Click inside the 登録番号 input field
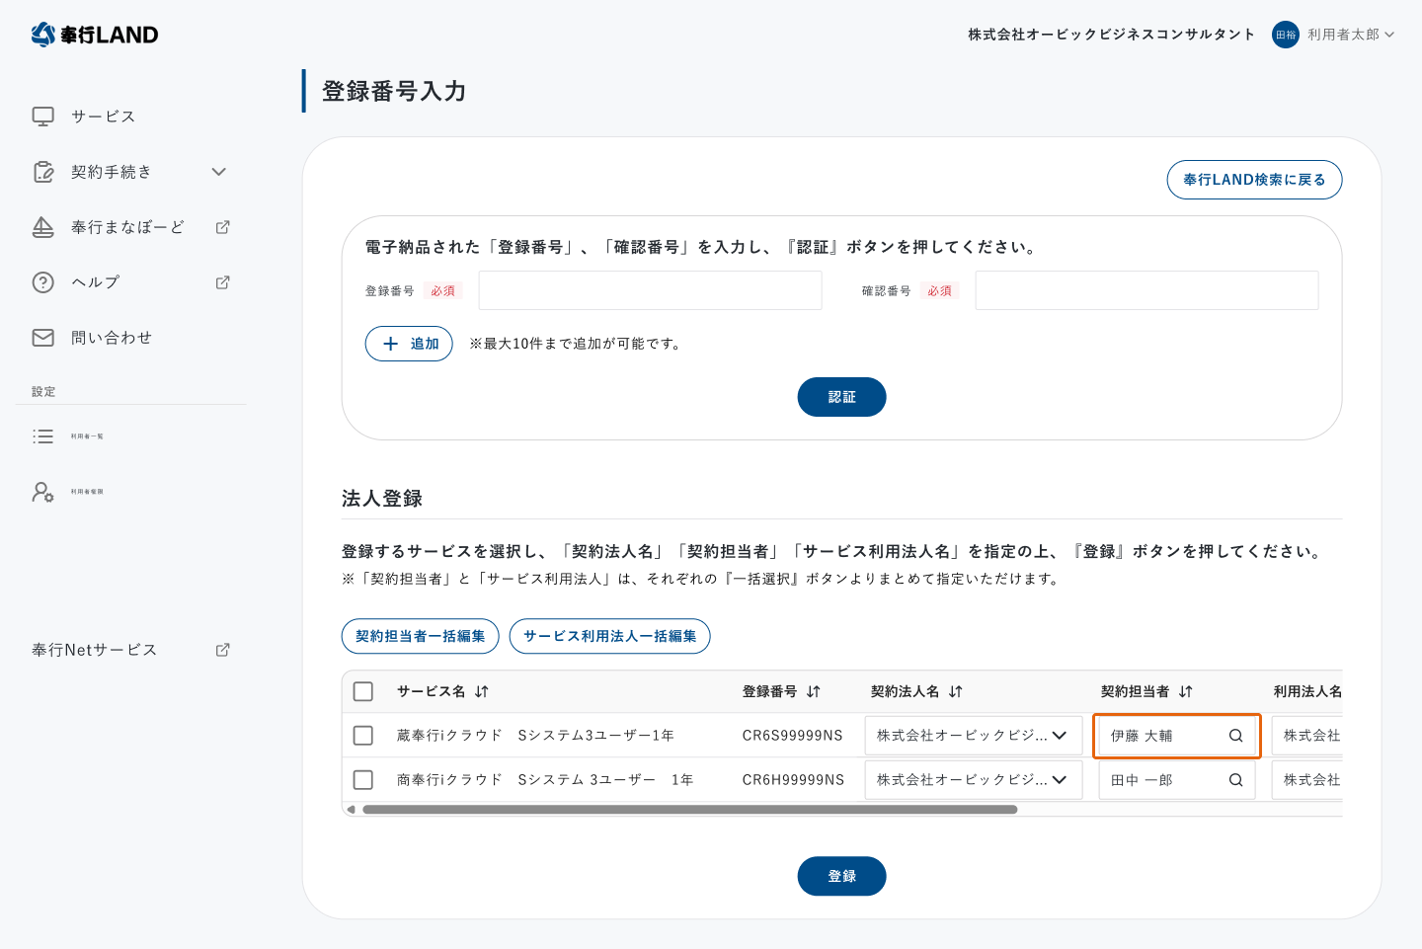This screenshot has height=949, width=1422. pos(649,289)
